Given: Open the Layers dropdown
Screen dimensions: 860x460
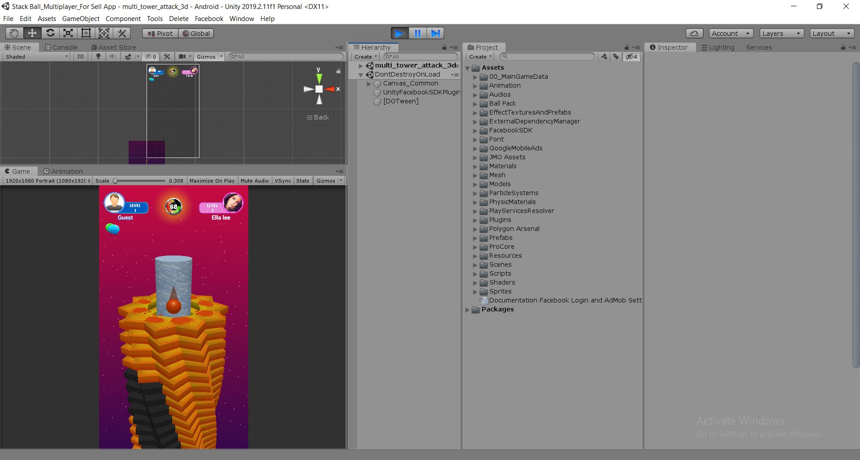Looking at the screenshot, I should [x=781, y=34].
